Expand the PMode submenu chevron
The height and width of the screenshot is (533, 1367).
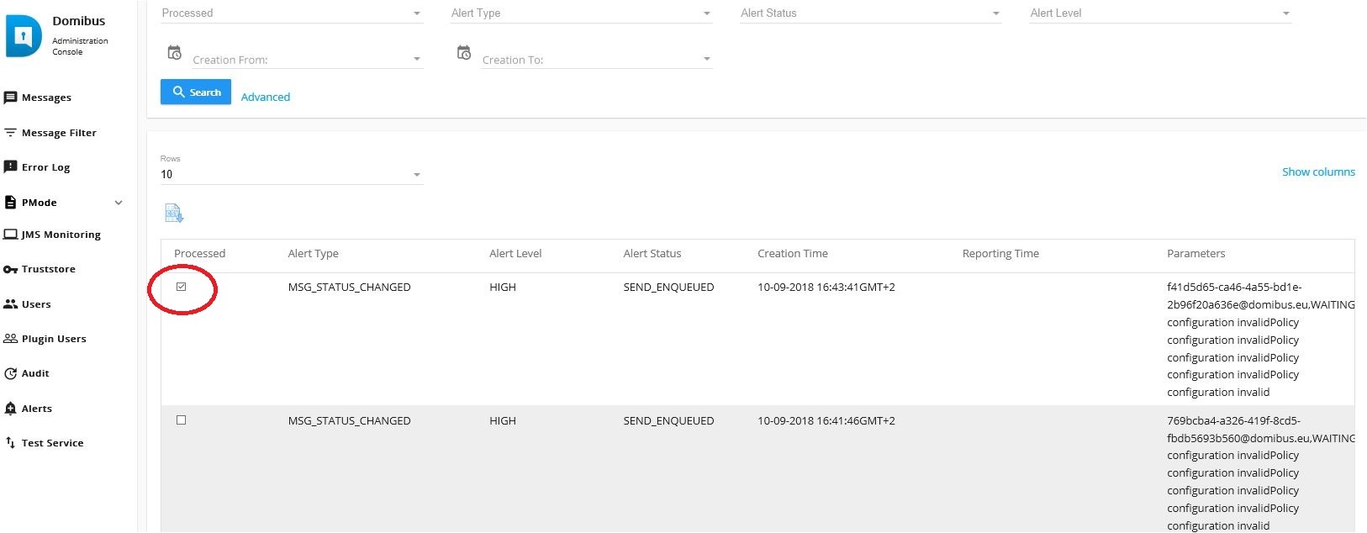tap(119, 203)
